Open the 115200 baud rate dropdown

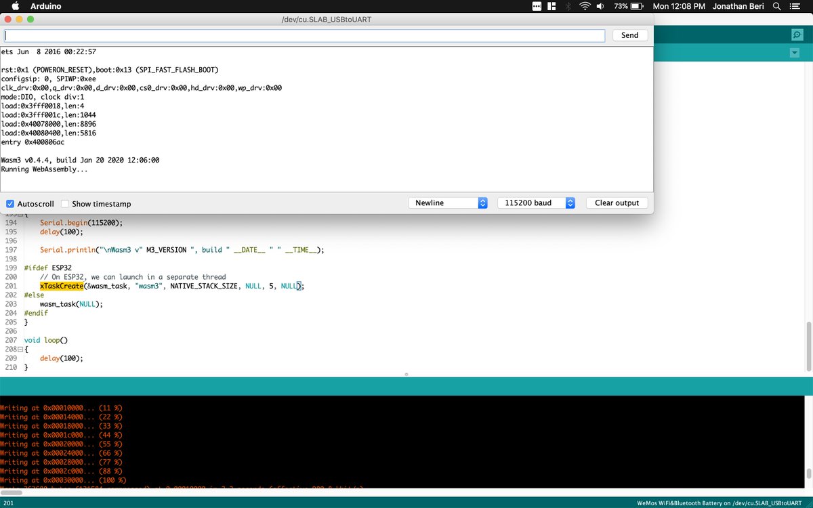click(536, 203)
